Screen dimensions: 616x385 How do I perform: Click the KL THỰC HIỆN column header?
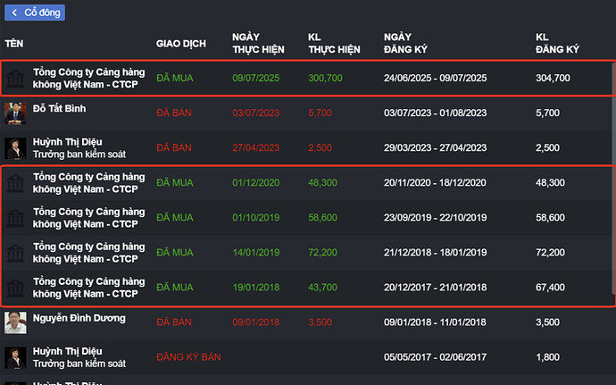pyautogui.click(x=334, y=43)
